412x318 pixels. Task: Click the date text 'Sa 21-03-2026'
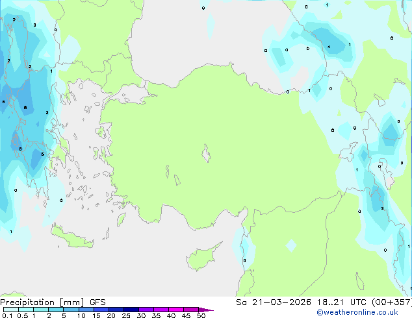(x=274, y=302)
